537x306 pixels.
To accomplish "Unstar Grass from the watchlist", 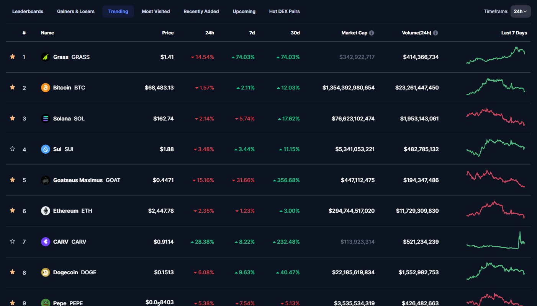I will [x=12, y=57].
